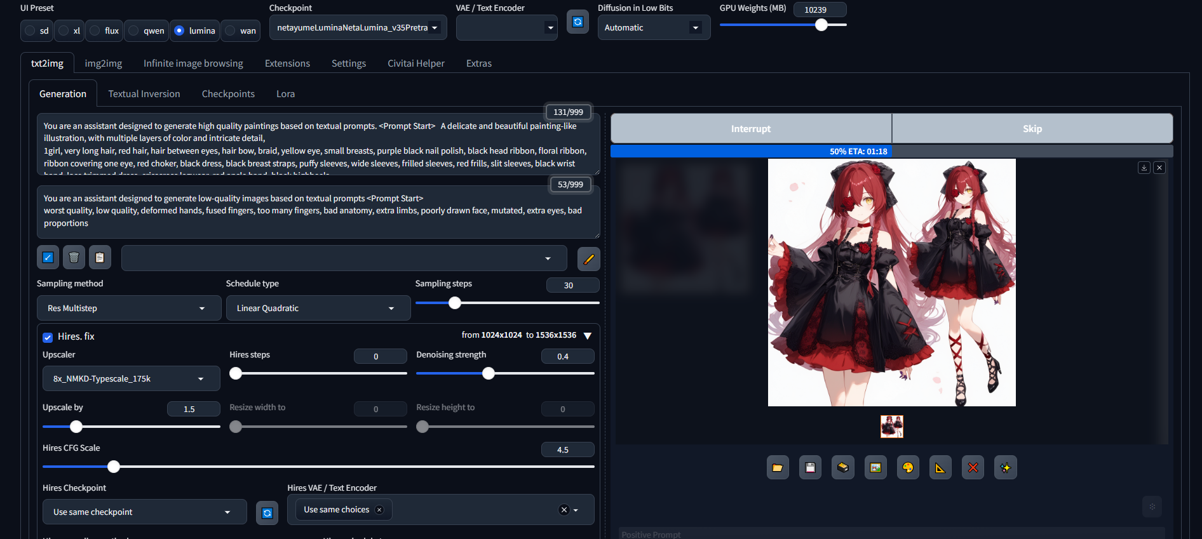
Task: Select the Generation sub-tab
Action: (63, 94)
